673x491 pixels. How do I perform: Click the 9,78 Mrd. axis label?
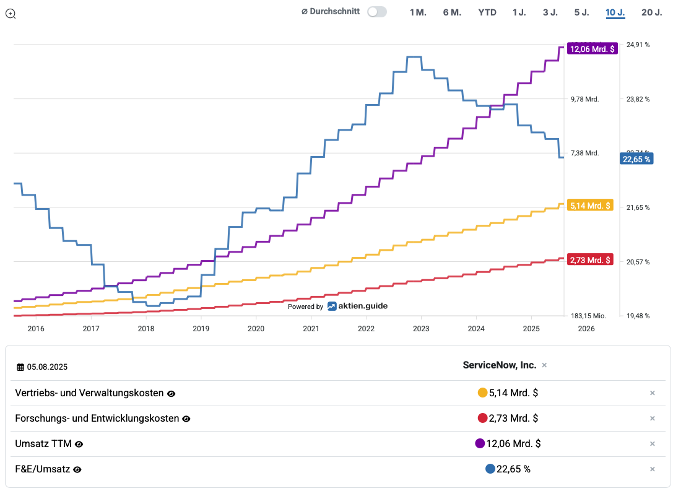pyautogui.click(x=584, y=99)
